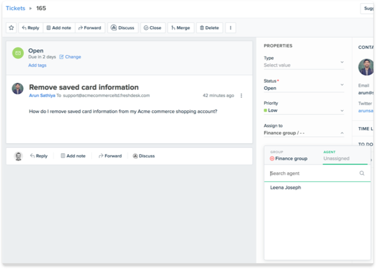Click the Delete button in the toolbar
376x269 pixels.
click(209, 28)
